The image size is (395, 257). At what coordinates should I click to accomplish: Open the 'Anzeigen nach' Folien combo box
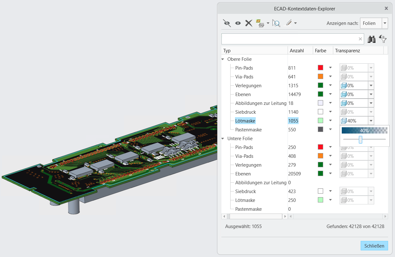[x=374, y=23]
